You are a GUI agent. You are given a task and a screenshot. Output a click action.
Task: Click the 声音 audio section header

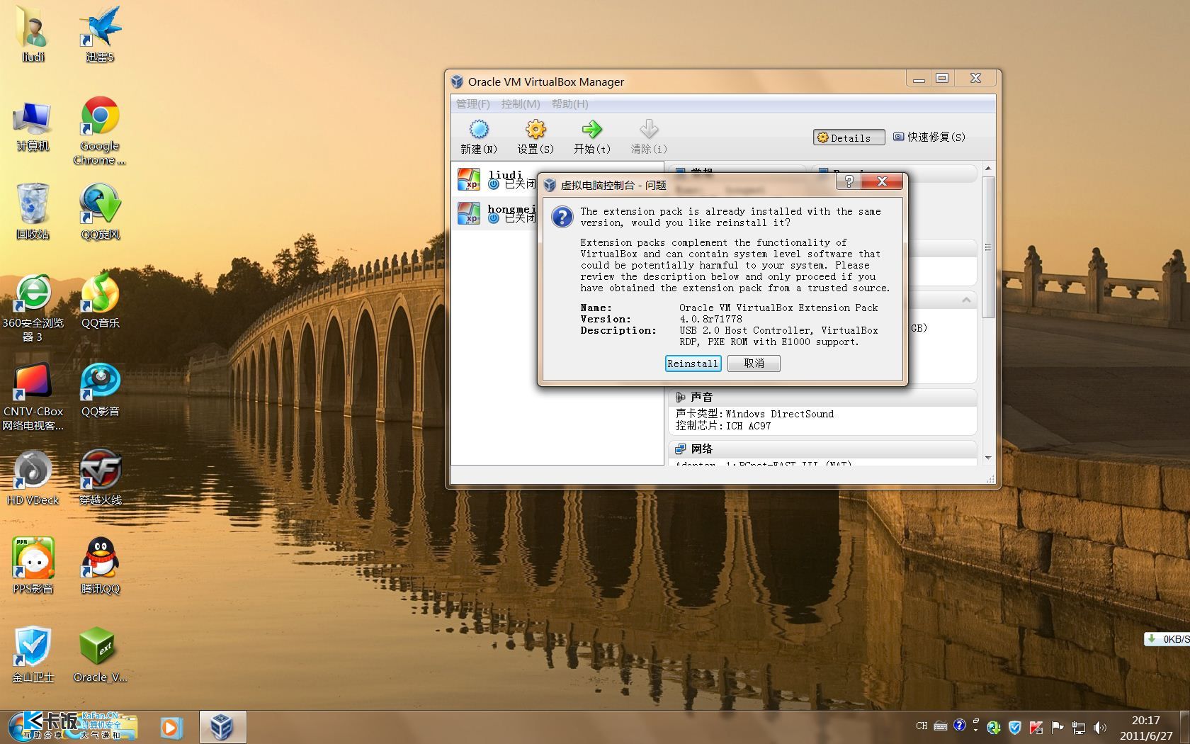click(822, 397)
